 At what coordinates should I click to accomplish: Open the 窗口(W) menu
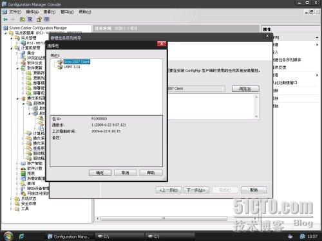(x=67, y=12)
